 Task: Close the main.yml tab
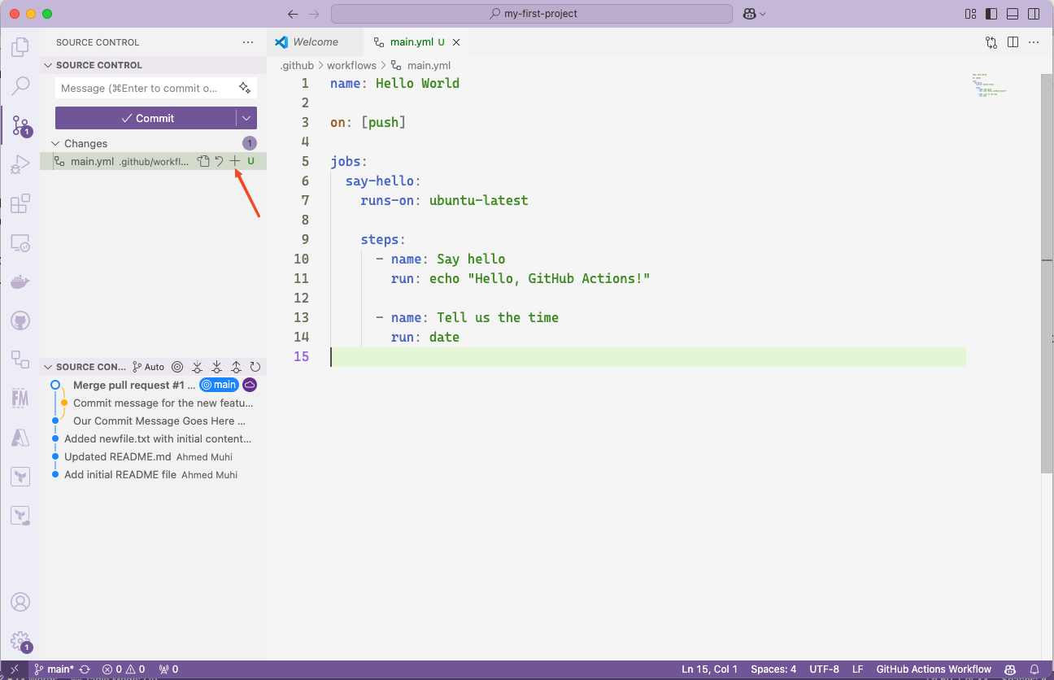pyautogui.click(x=456, y=42)
